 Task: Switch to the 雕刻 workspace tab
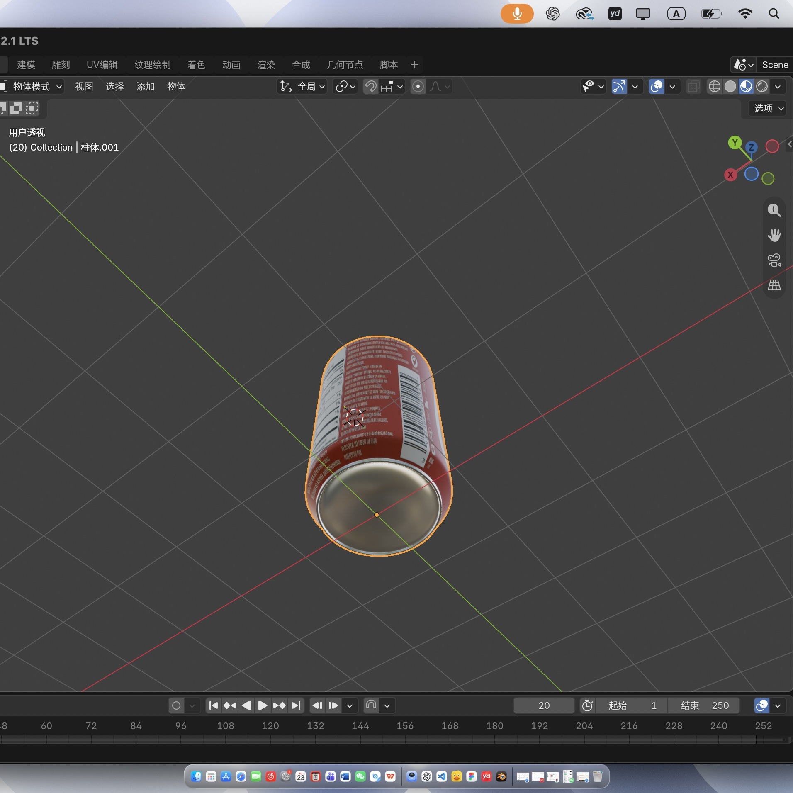[61, 65]
